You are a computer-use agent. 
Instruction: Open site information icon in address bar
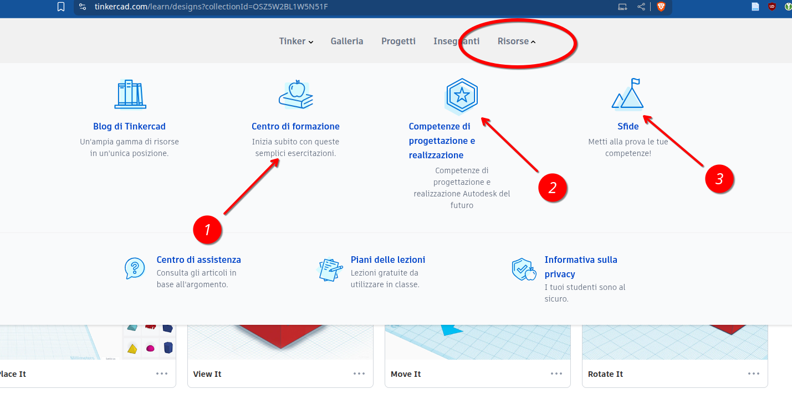click(83, 7)
